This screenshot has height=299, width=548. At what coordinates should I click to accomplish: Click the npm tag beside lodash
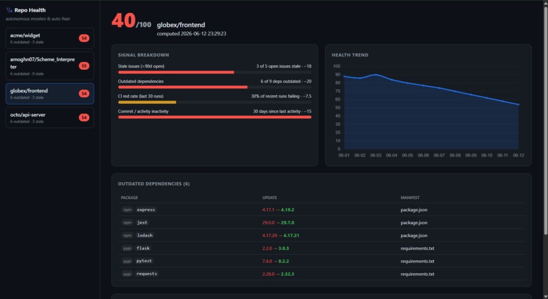coord(127,235)
